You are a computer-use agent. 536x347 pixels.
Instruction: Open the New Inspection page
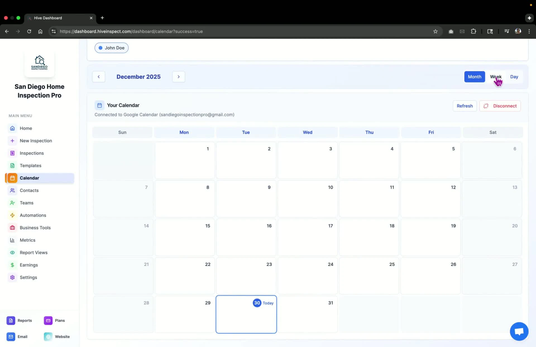(x=36, y=141)
